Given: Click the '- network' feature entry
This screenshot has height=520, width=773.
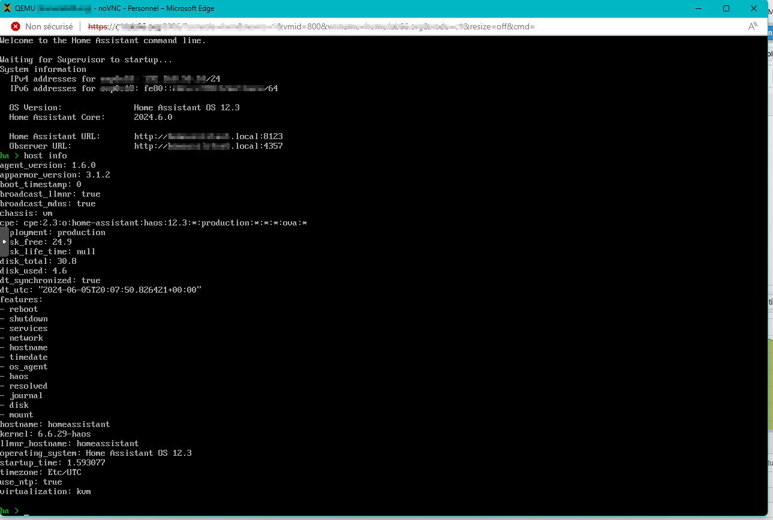Looking at the screenshot, I should 22,338.
